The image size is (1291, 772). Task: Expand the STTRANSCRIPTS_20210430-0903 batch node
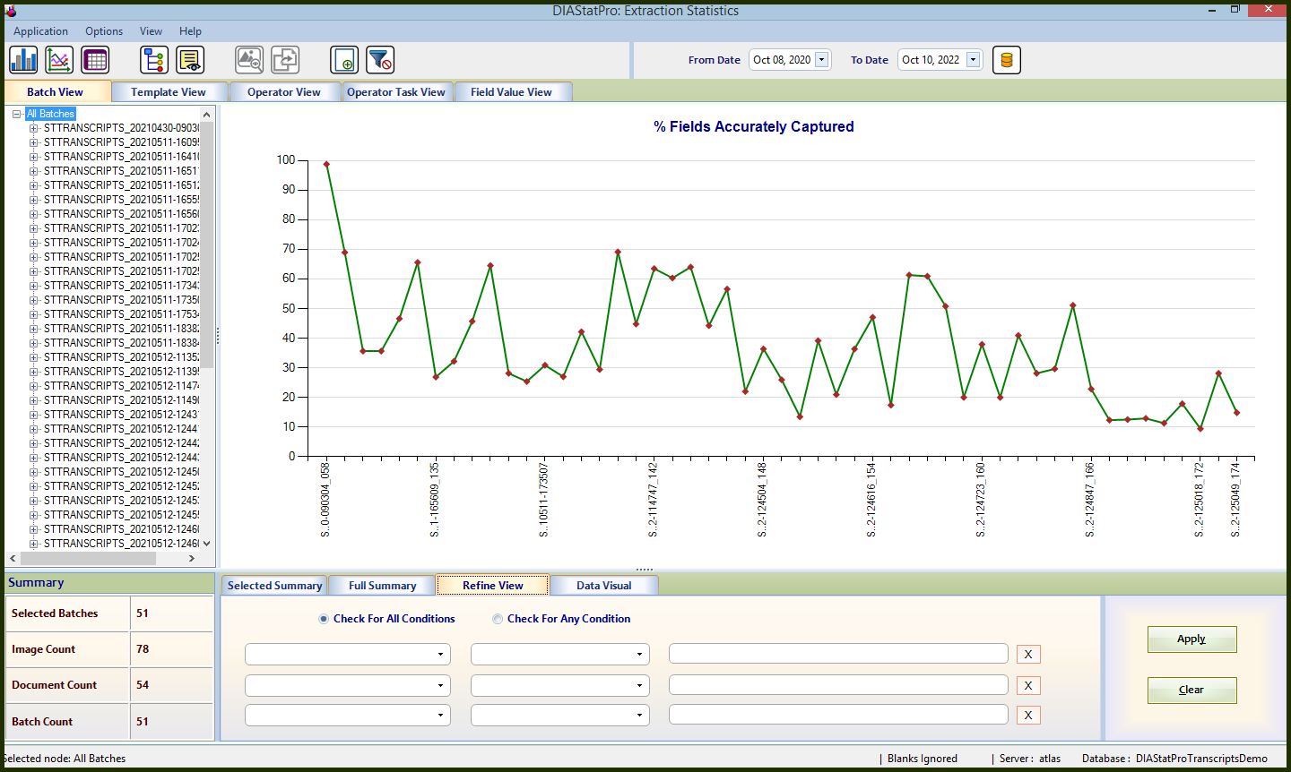point(33,128)
